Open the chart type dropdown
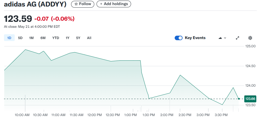The image size is (261, 122). coord(222,38)
